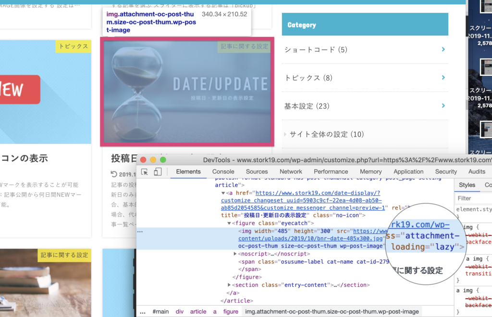Screen dimensions: 492x317
Task: Collapse the figure eyecatch node
Action: click(229, 223)
